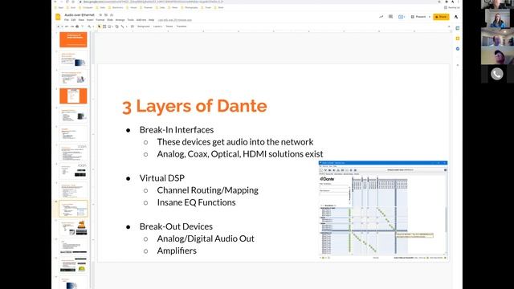Open the Add-ons menu
The height and width of the screenshot is (289, 514).
pyautogui.click(x=141, y=20)
